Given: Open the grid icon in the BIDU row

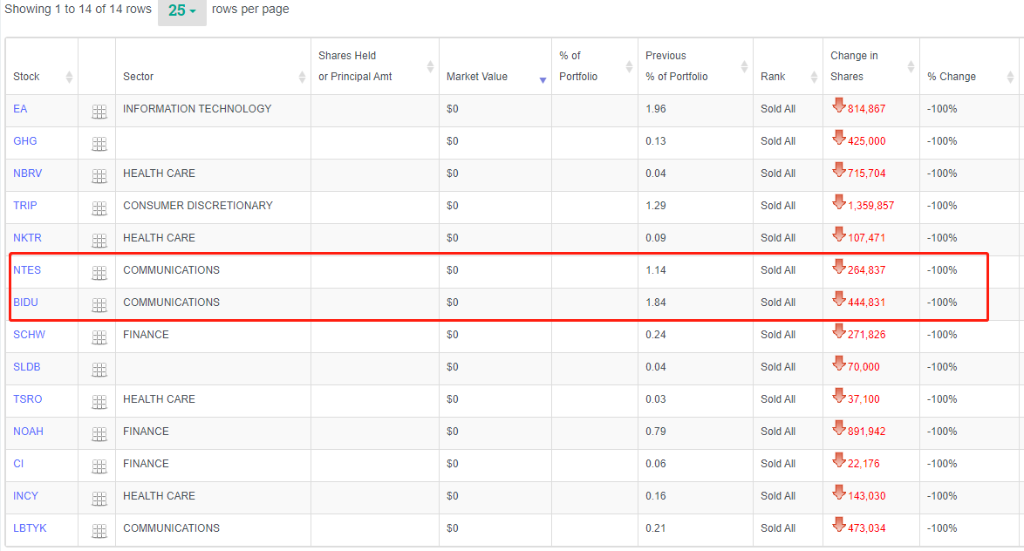Looking at the screenshot, I should [99, 305].
